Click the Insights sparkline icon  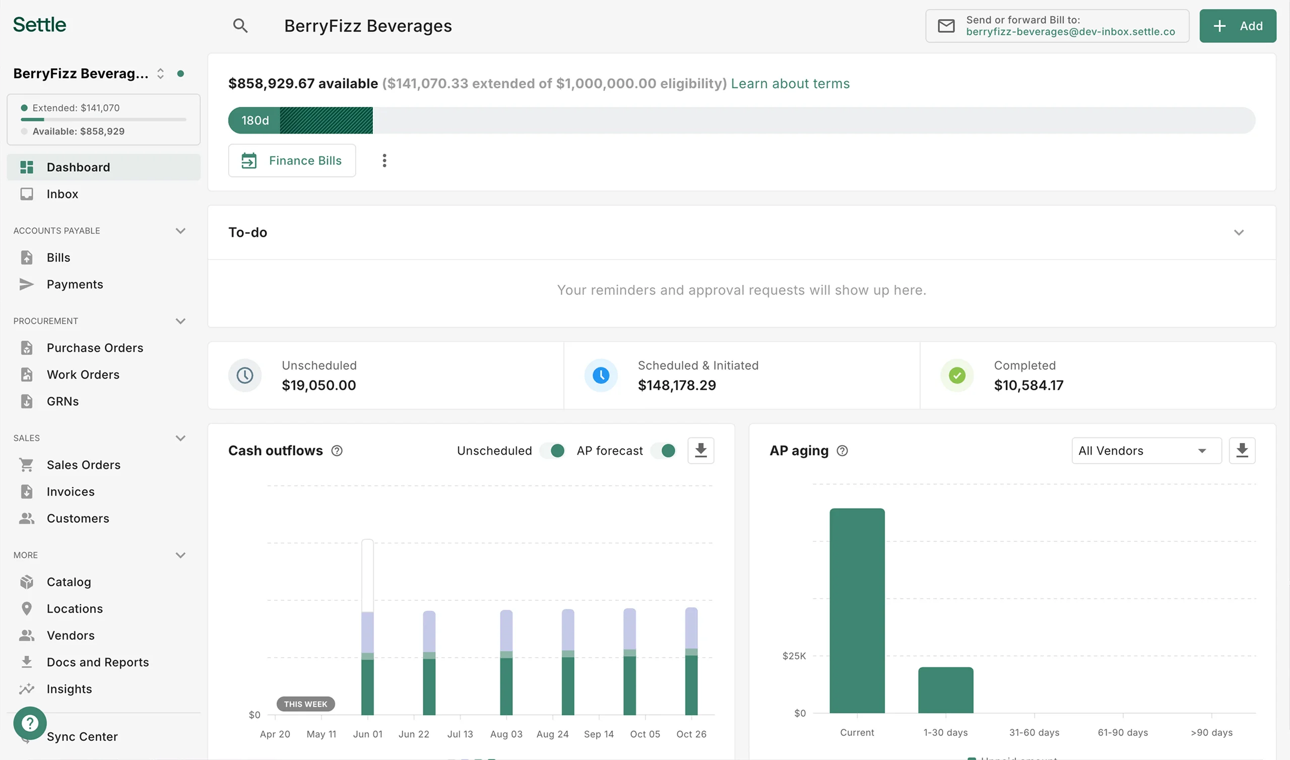point(27,689)
